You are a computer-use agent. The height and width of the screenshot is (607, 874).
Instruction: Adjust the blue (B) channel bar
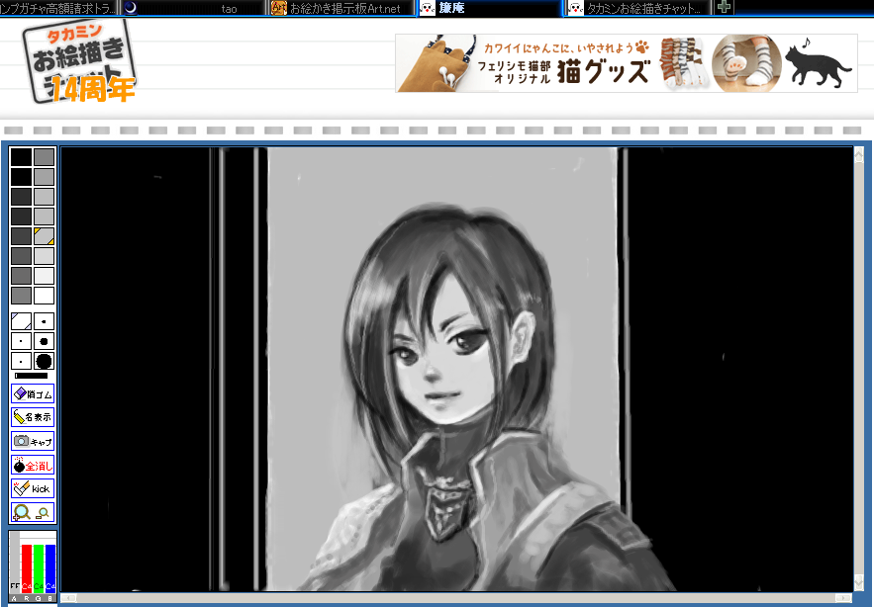(x=50, y=568)
